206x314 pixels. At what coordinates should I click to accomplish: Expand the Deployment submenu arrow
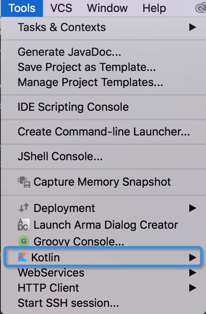coord(192,208)
